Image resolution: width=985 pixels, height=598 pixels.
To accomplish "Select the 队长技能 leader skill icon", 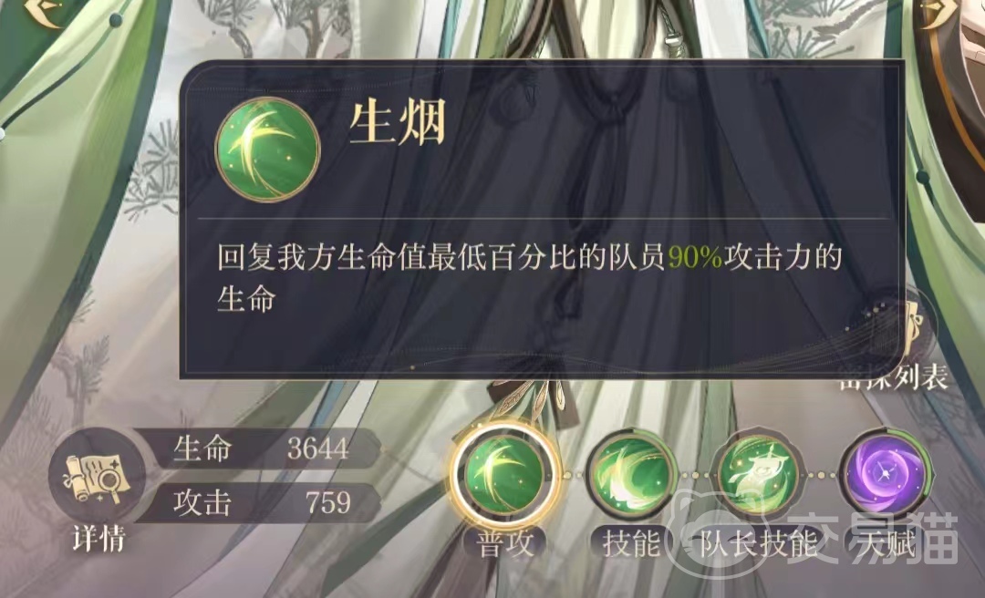I will [760, 476].
